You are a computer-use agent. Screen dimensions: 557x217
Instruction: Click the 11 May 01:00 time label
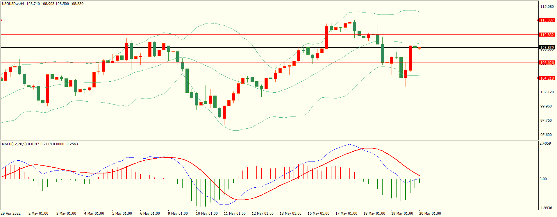[x=235, y=214]
